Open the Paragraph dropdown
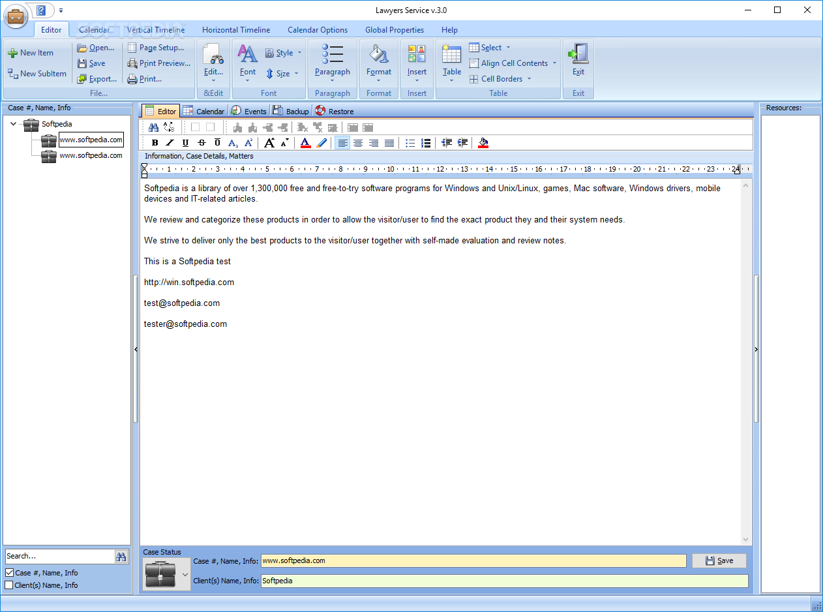This screenshot has height=612, width=823. point(333,62)
